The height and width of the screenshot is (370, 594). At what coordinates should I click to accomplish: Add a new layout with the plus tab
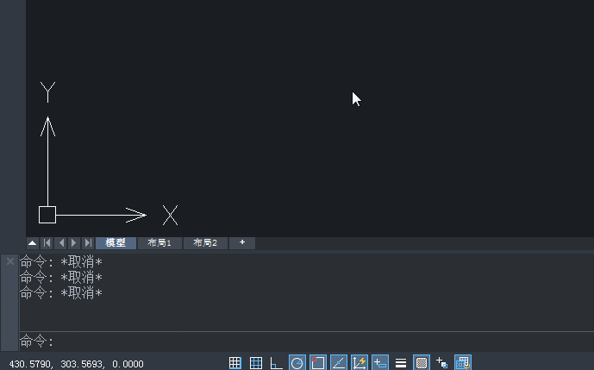click(x=242, y=243)
